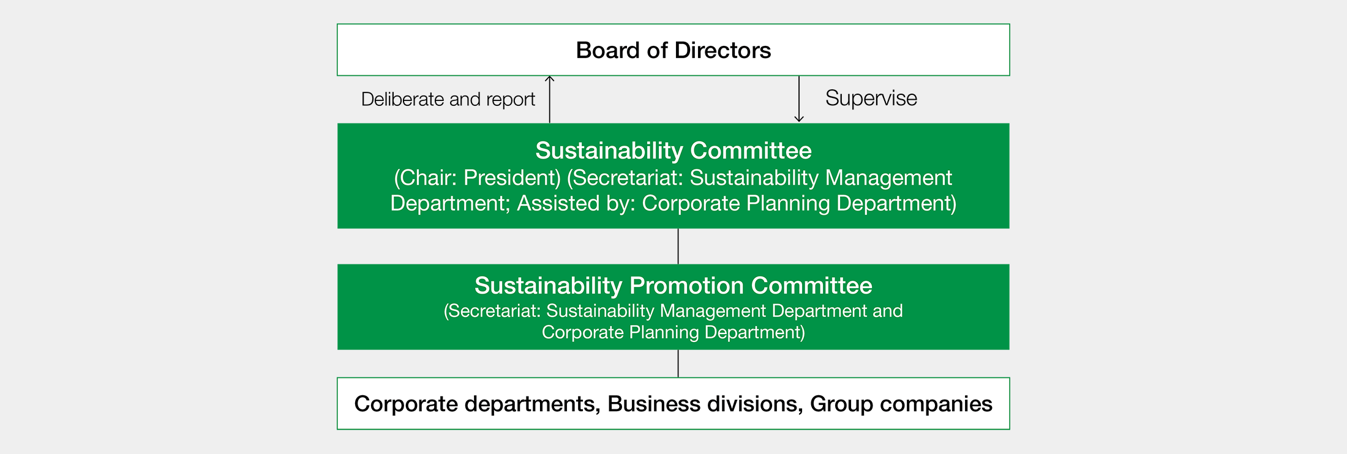Click connector line above Corporate departments box
The height and width of the screenshot is (454, 1347).
click(x=678, y=363)
